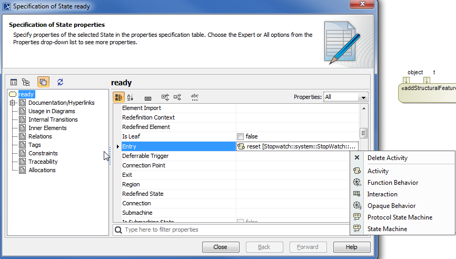
Task: Click the object input pin in diagram
Action: click(407, 80)
